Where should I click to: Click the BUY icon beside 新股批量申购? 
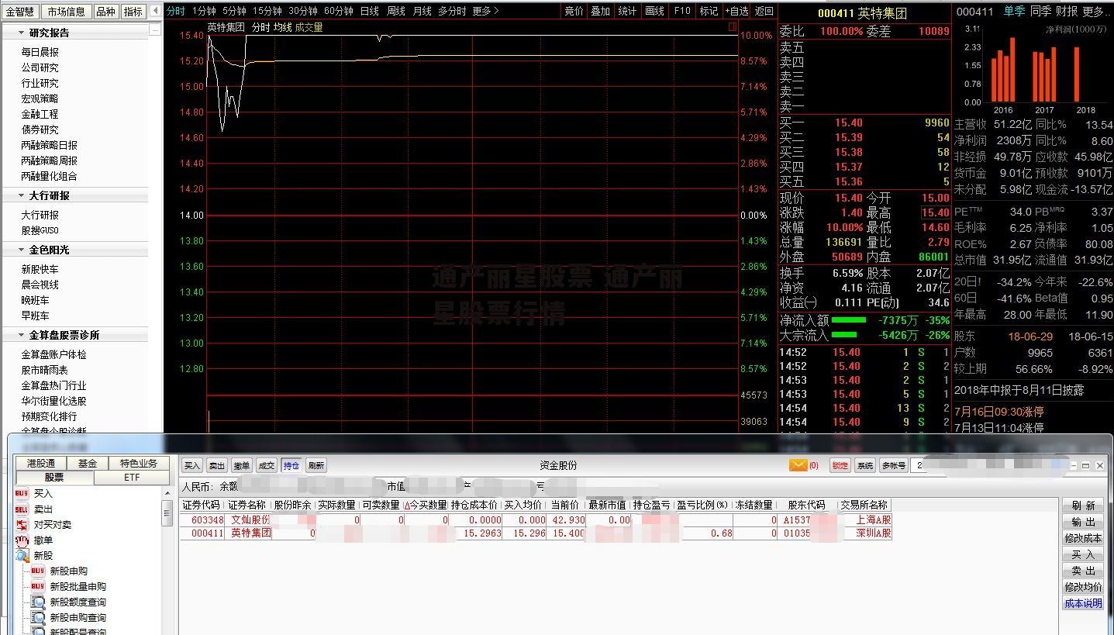pos(37,586)
